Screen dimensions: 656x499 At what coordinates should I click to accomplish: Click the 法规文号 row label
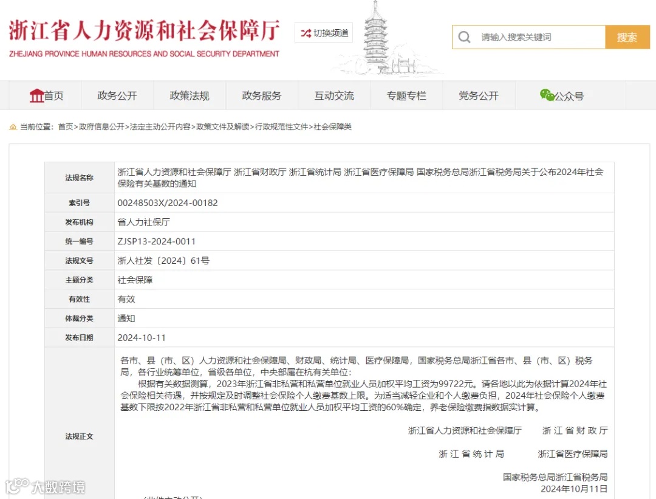pyautogui.click(x=79, y=261)
